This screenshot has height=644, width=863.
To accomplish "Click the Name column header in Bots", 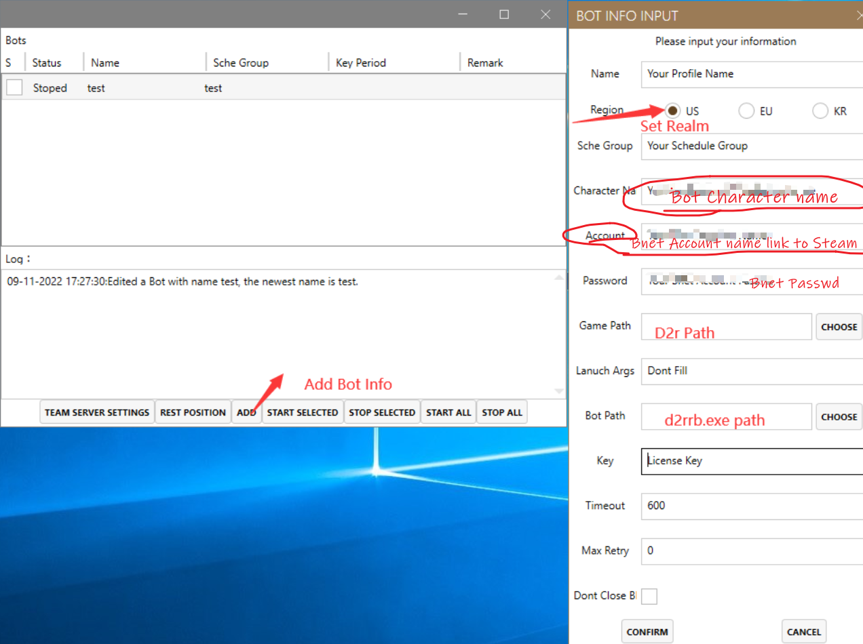I will [x=105, y=62].
